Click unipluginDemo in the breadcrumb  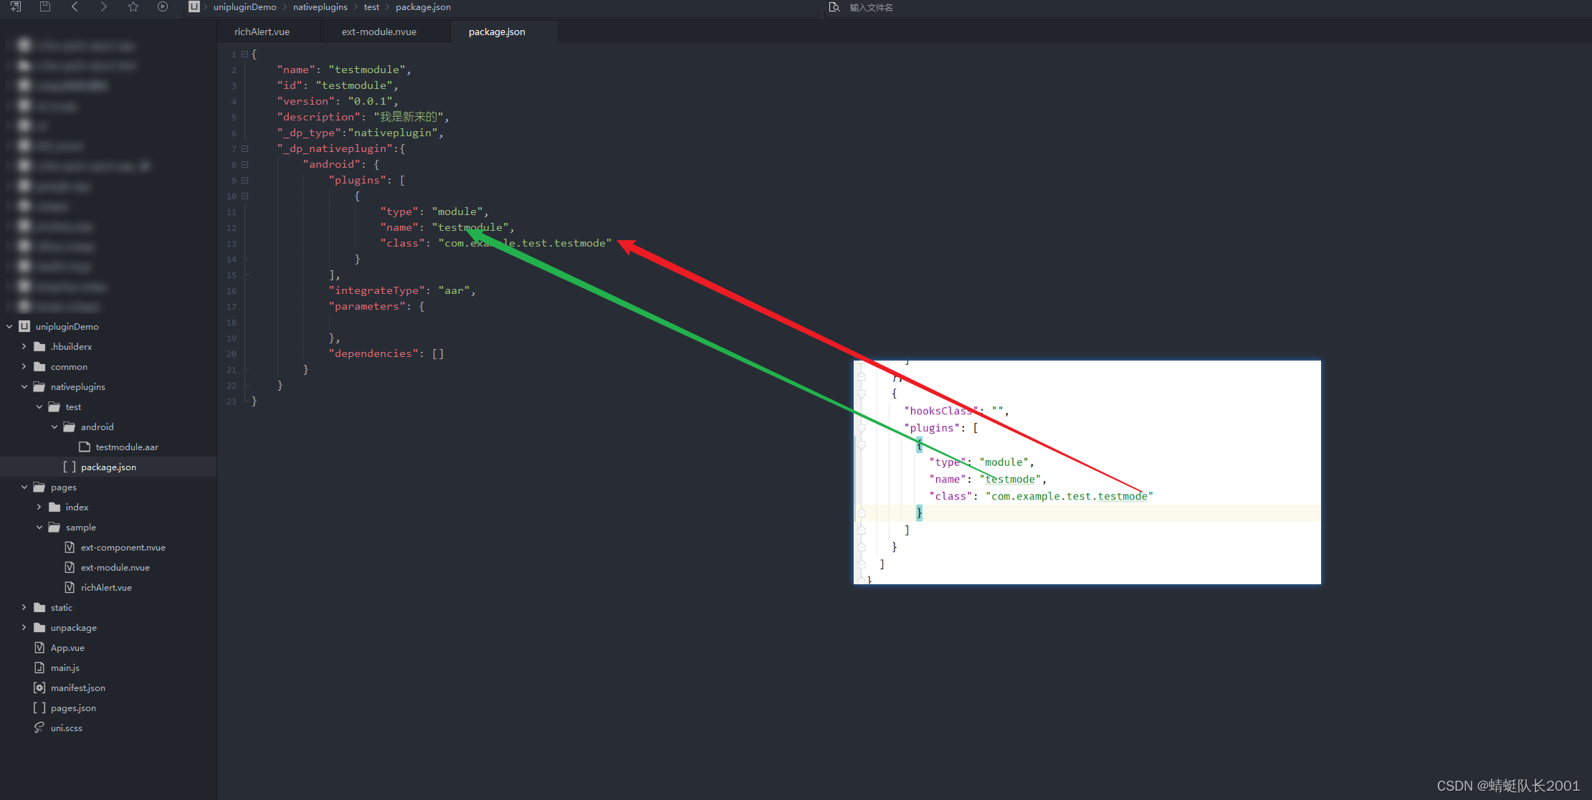[x=244, y=7]
